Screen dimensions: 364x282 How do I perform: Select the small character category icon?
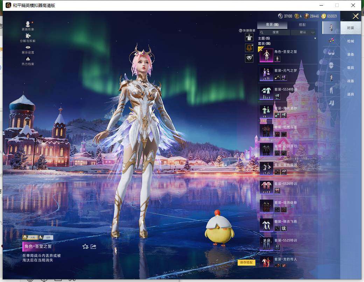coord(331,78)
